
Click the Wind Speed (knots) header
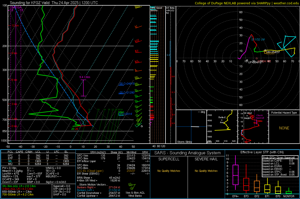tap(156, 9)
